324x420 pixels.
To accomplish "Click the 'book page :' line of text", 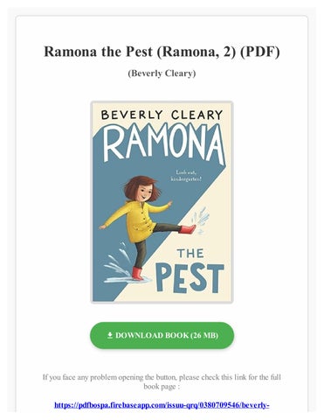I will tap(160, 387).
